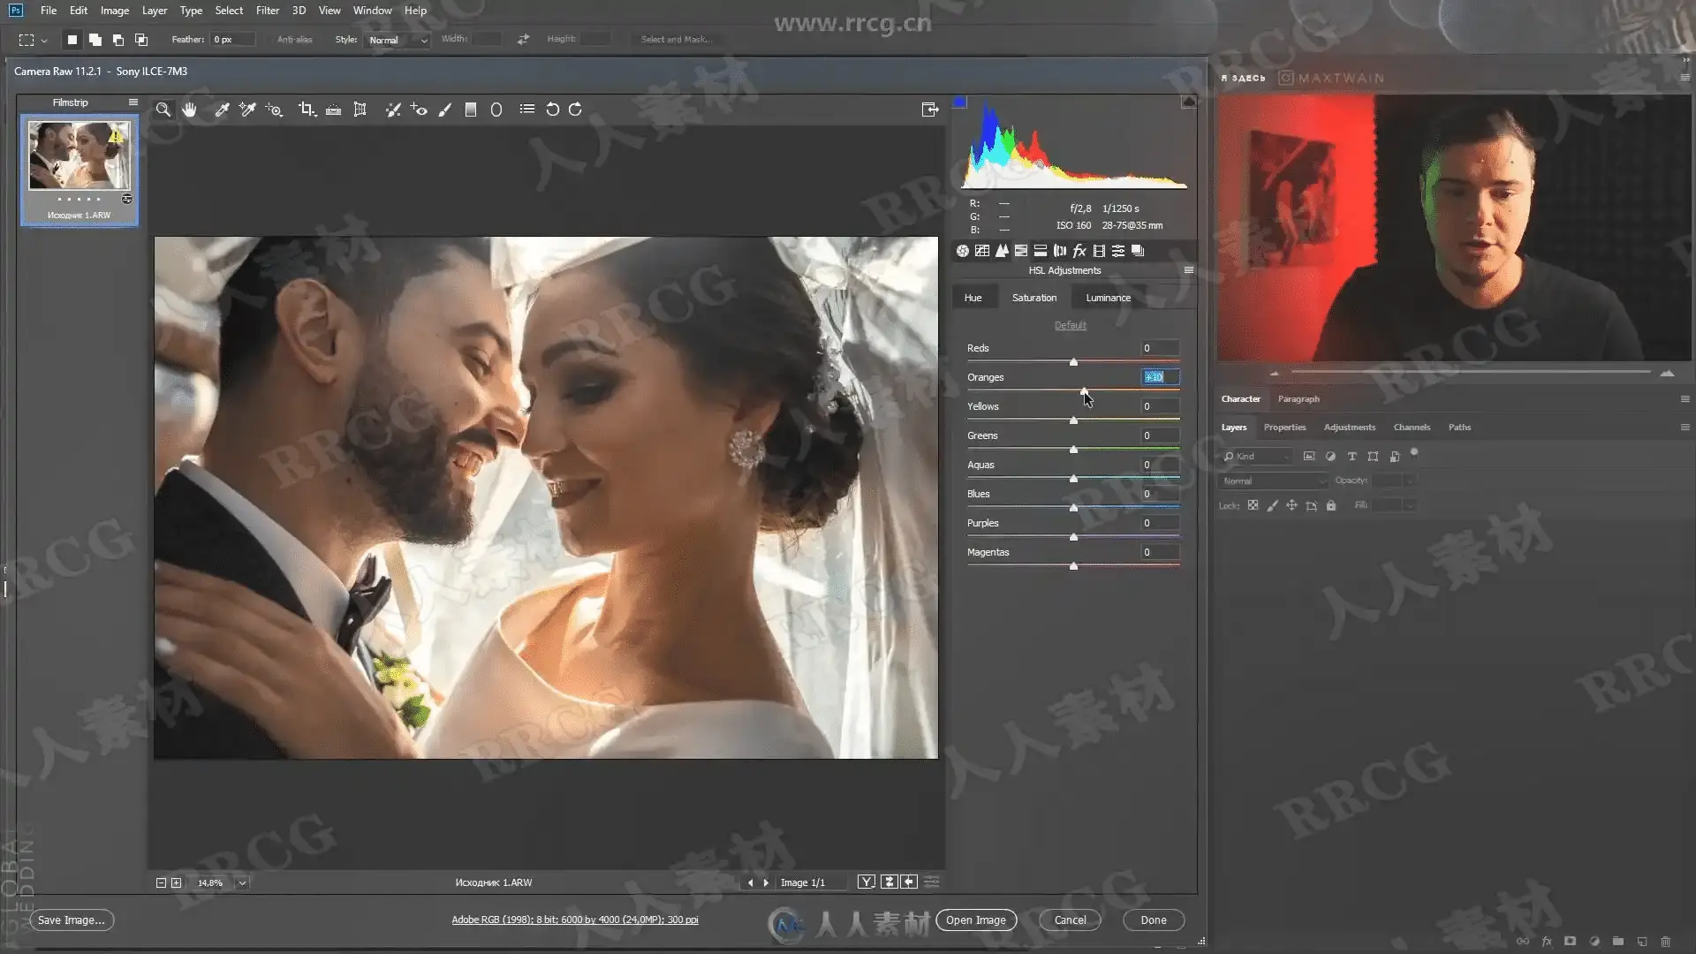The width and height of the screenshot is (1696, 954).
Task: Click the Yellows hue slider handle
Action: (x=1073, y=420)
